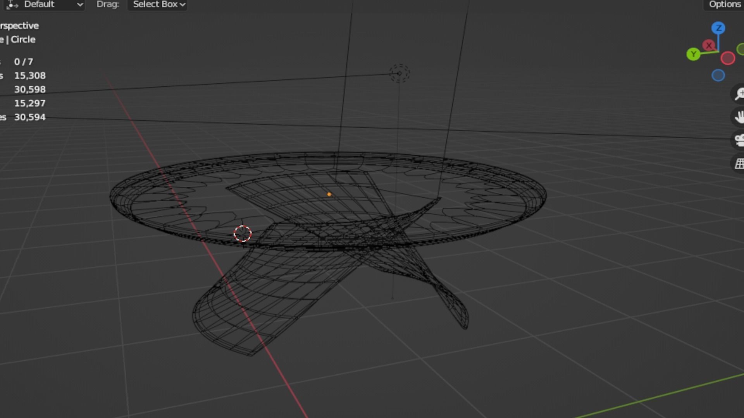The height and width of the screenshot is (418, 744).
Task: Click the blue Z axis gizmo ball
Action: [718, 28]
